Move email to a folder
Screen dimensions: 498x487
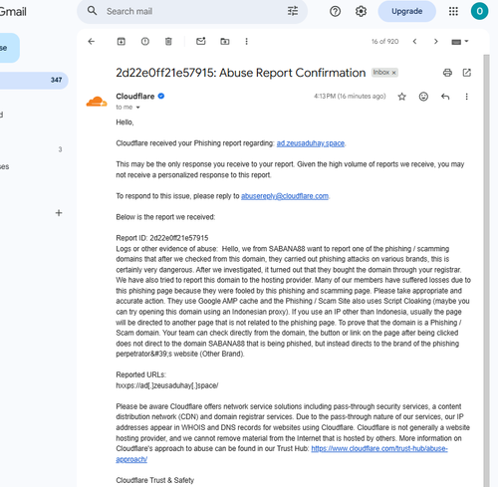pos(225,41)
